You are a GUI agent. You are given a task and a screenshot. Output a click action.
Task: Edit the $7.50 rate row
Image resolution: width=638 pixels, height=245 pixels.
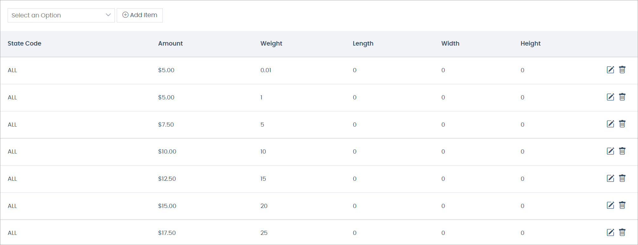(610, 124)
